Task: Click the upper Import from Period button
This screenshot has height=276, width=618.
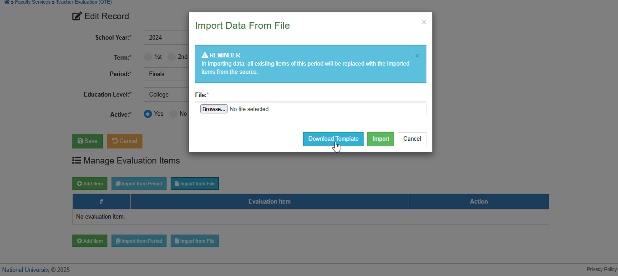Action: click(x=139, y=184)
